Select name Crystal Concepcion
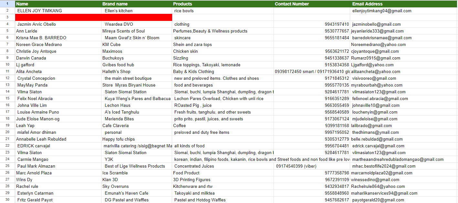 coord(58,78)
